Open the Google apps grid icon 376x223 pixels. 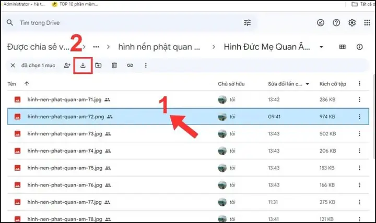[367, 23]
